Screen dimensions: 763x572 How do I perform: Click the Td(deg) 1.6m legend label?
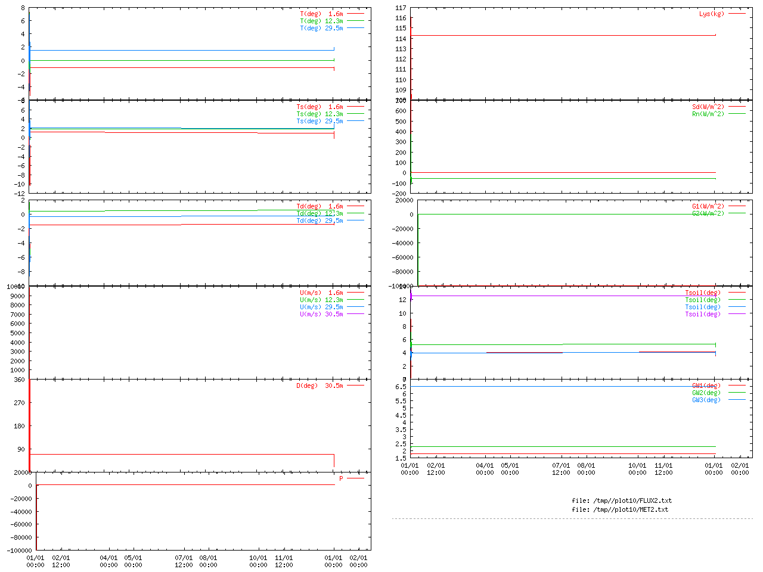pyautogui.click(x=320, y=206)
